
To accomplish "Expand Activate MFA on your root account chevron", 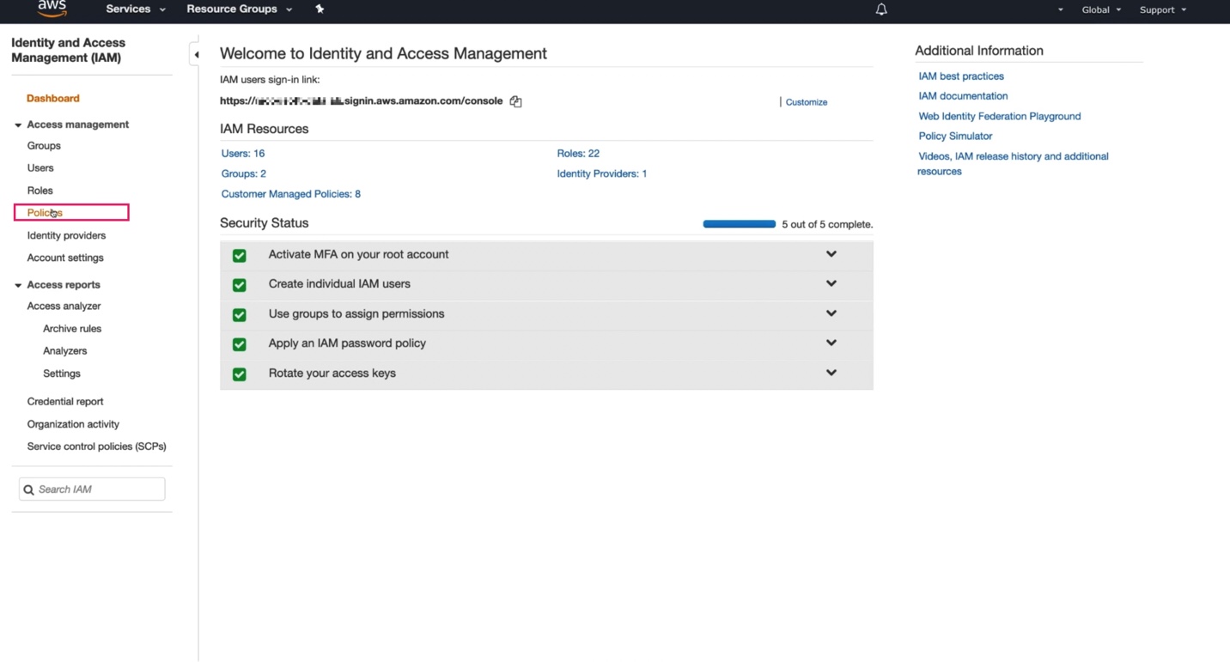I will point(831,254).
